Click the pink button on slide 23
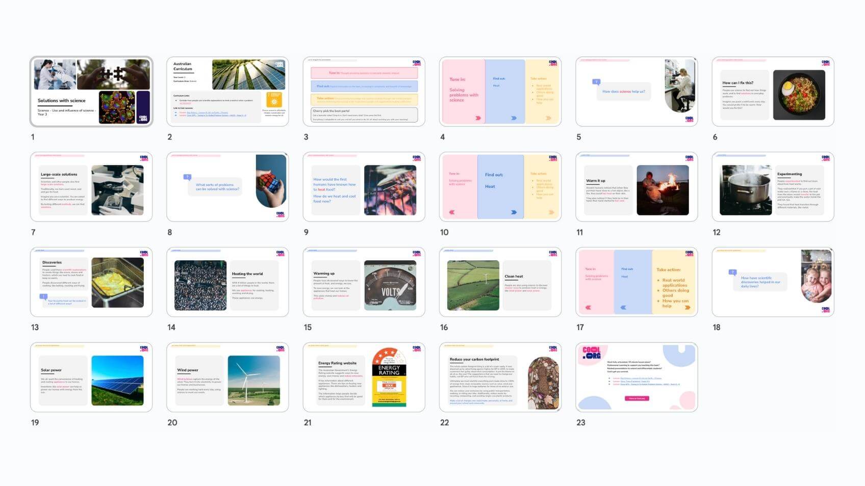 click(x=637, y=398)
